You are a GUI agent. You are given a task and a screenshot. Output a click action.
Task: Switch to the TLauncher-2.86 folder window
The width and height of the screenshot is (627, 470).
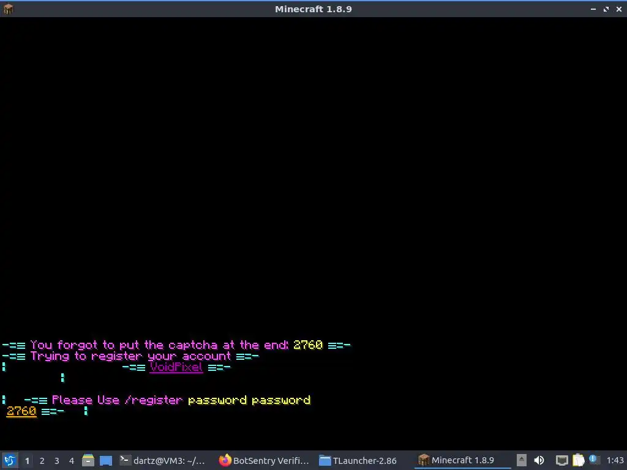[358, 460]
